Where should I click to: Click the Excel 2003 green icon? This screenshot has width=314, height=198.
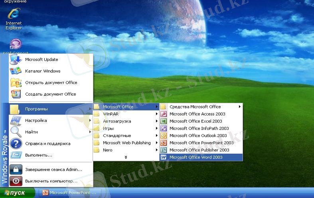click(164, 121)
